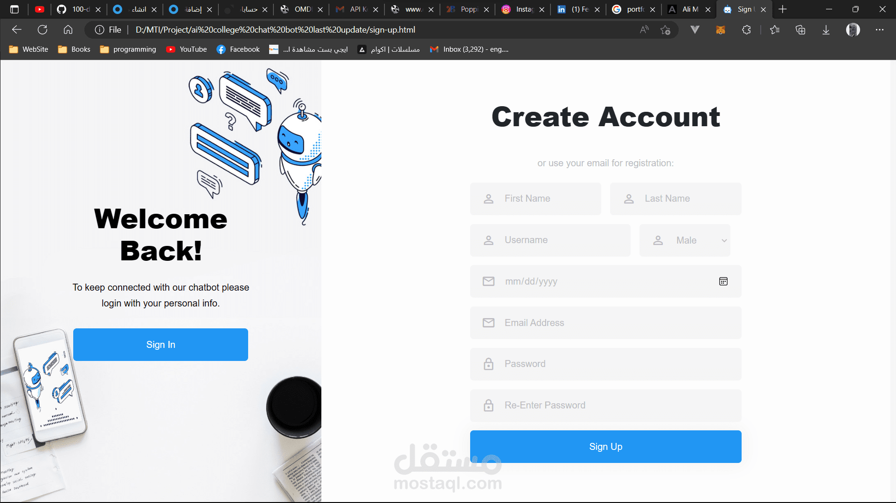896x503 pixels.
Task: Open browser Extensions puzzle icon
Action: tap(746, 30)
